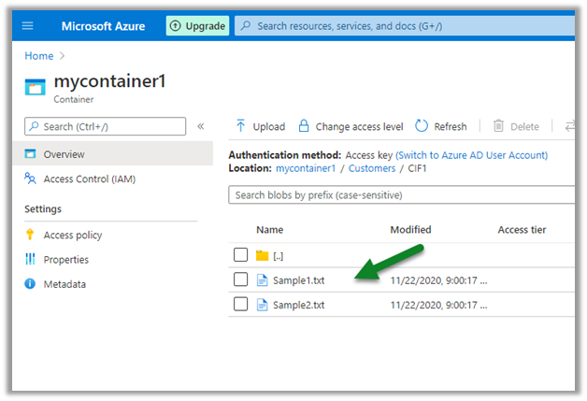
Task: Open the Overview menu item
Action: pos(64,154)
